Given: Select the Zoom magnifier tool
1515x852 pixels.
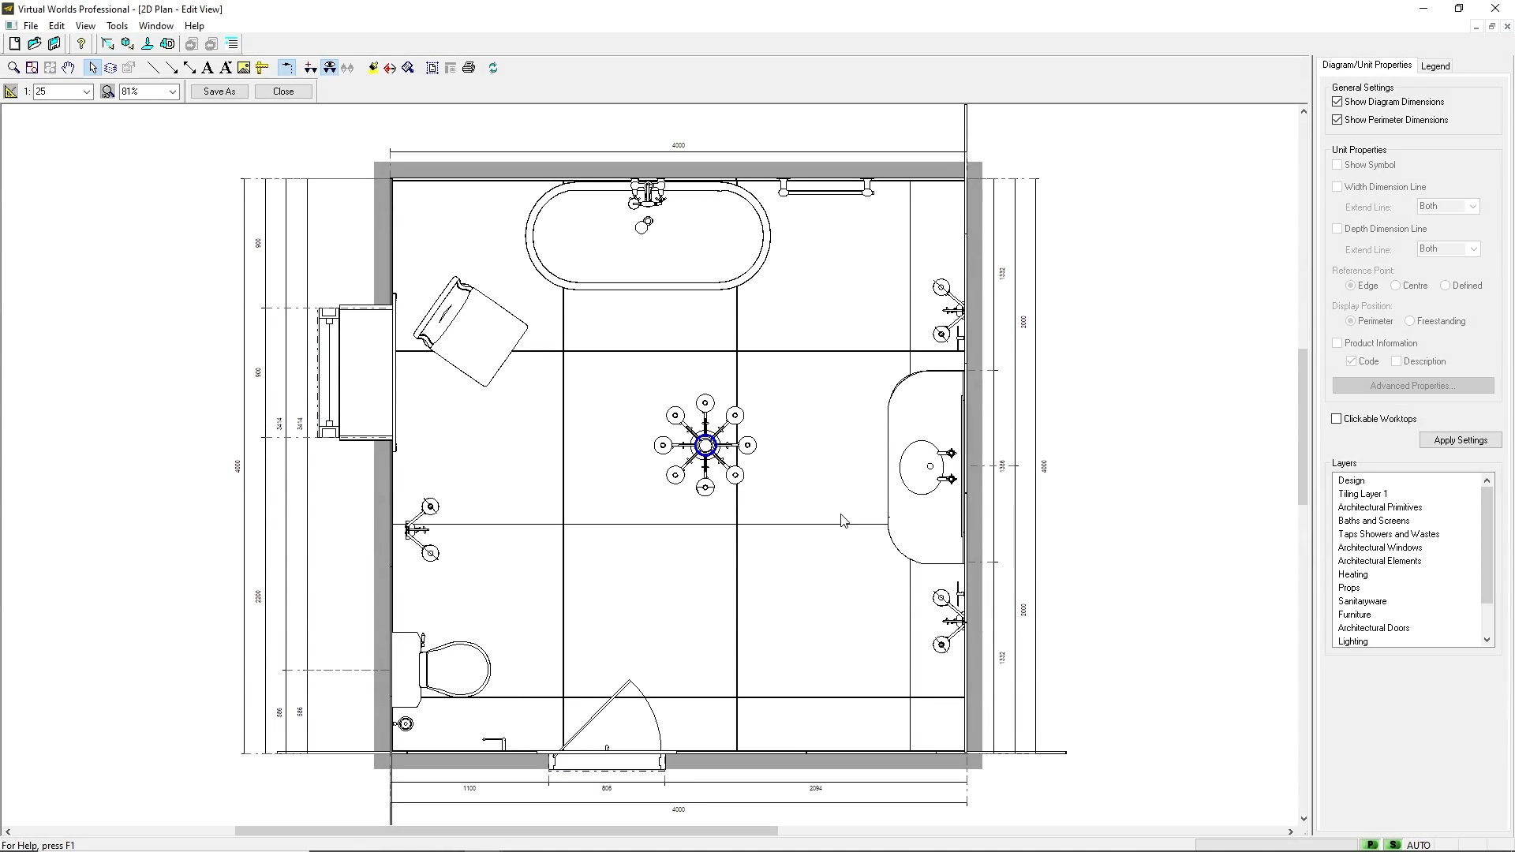Looking at the screenshot, I should pos(13,68).
